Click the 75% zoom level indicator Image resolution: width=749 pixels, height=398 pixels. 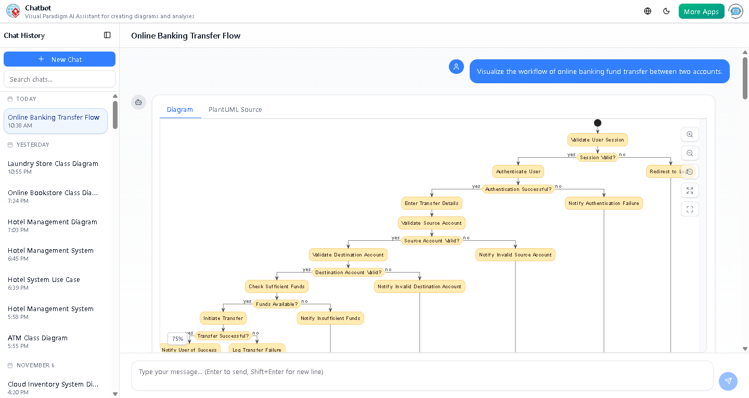tap(177, 338)
